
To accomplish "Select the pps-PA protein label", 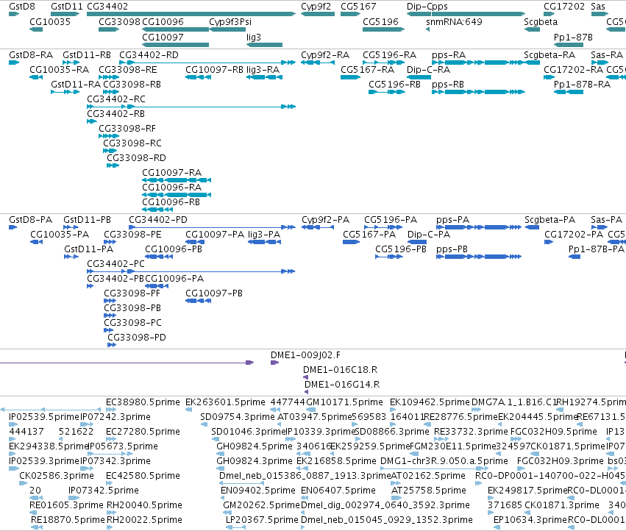I will click(452, 220).
